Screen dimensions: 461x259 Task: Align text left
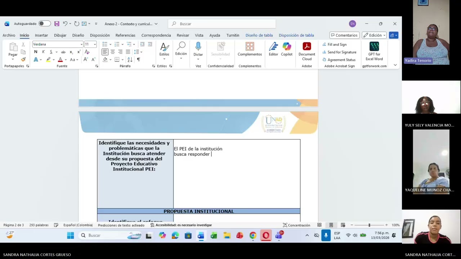pyautogui.click(x=105, y=52)
